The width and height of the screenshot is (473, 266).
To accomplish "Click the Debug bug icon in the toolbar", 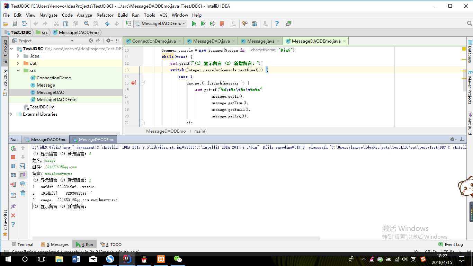I will coord(203,24).
